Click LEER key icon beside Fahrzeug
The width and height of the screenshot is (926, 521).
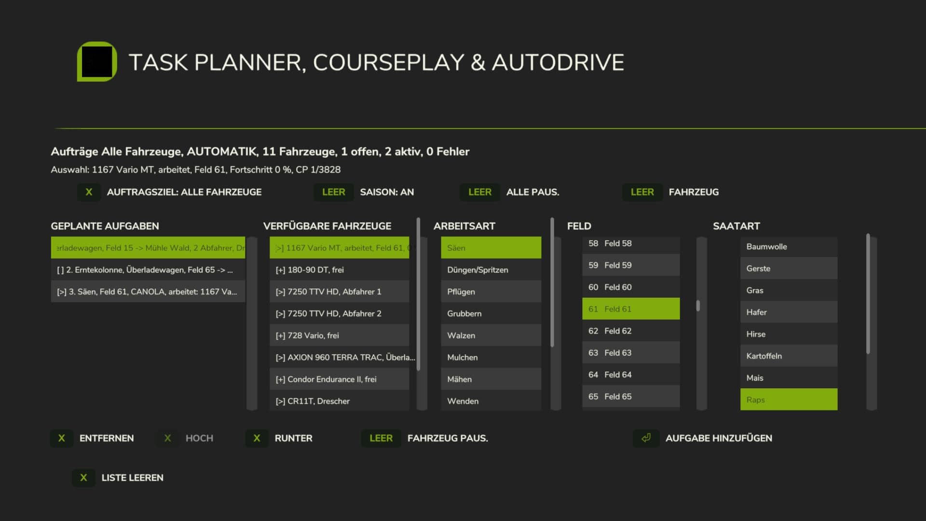pyautogui.click(x=642, y=192)
